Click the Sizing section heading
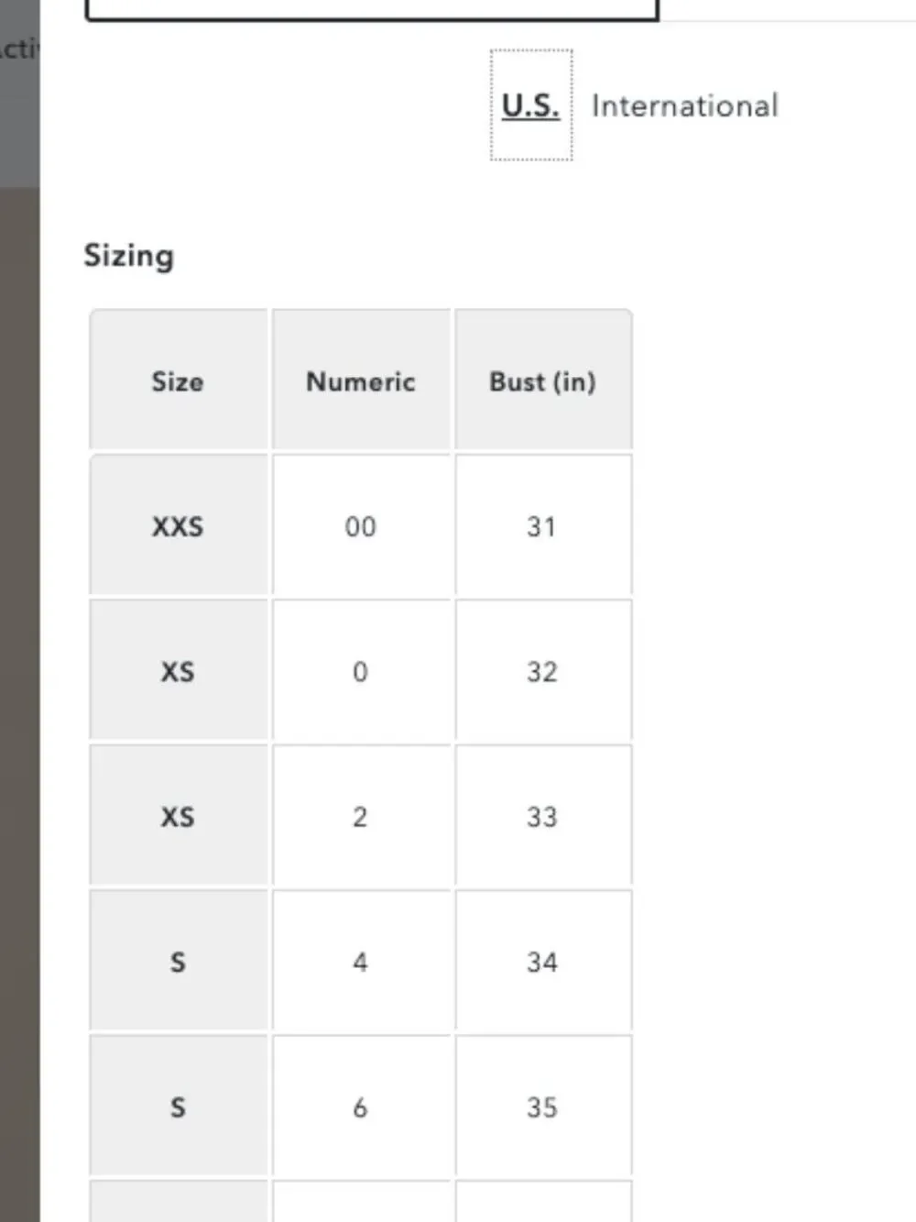This screenshot has width=916, height=1222. click(x=128, y=256)
